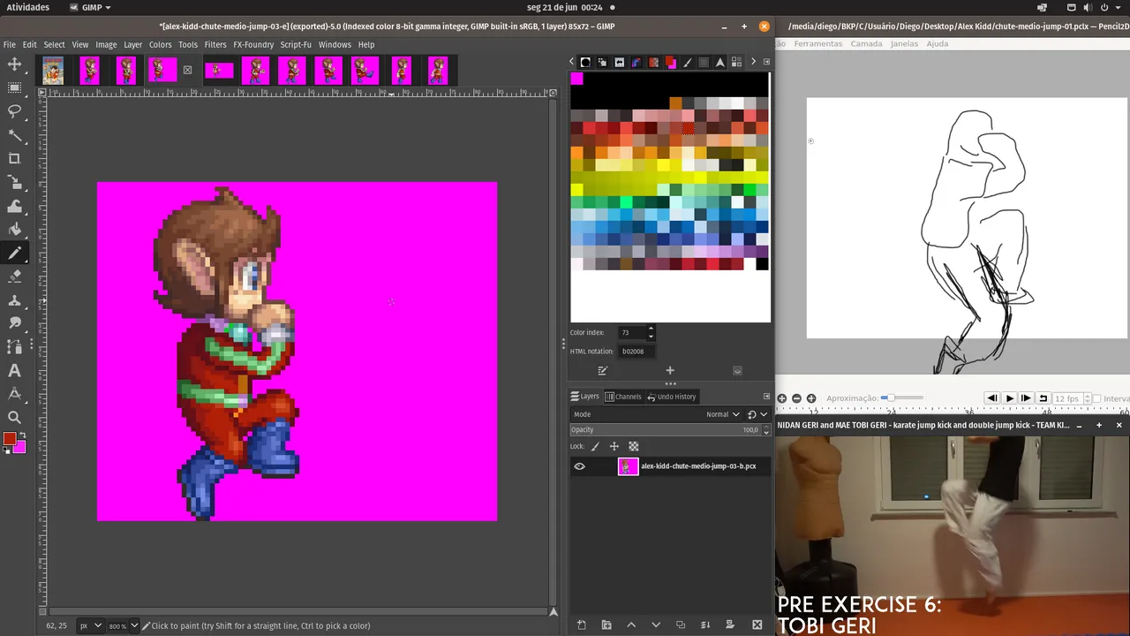Jump to the next frame in Pencil2D
This screenshot has width=1130, height=636.
coord(1026,398)
